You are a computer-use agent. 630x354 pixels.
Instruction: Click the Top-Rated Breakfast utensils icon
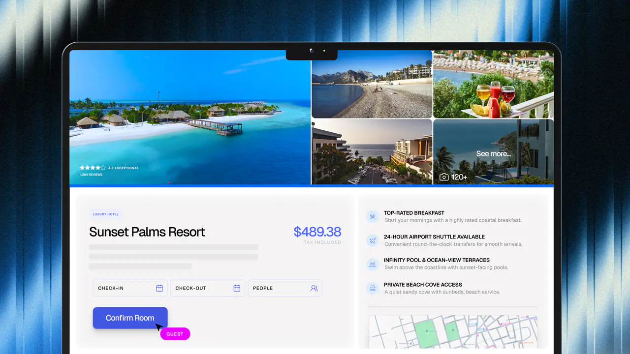(x=373, y=216)
